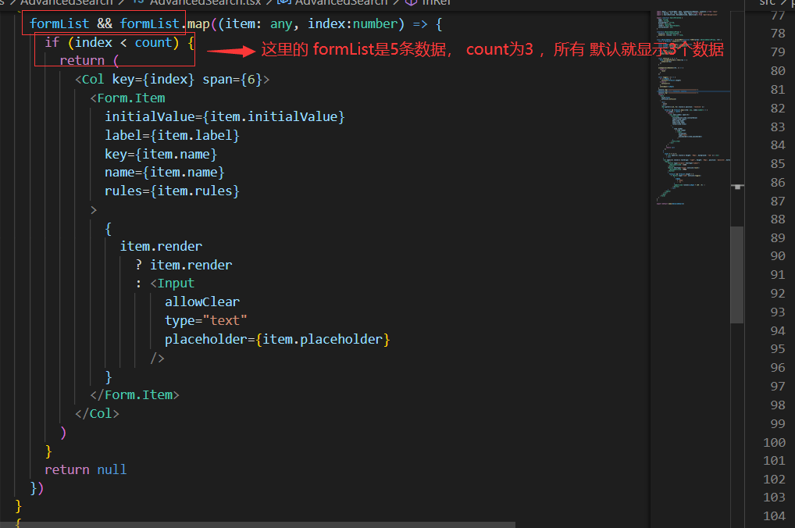This screenshot has height=528, width=795.
Task: Click the '<Col key={index} span={6}>' line
Action: (172, 80)
